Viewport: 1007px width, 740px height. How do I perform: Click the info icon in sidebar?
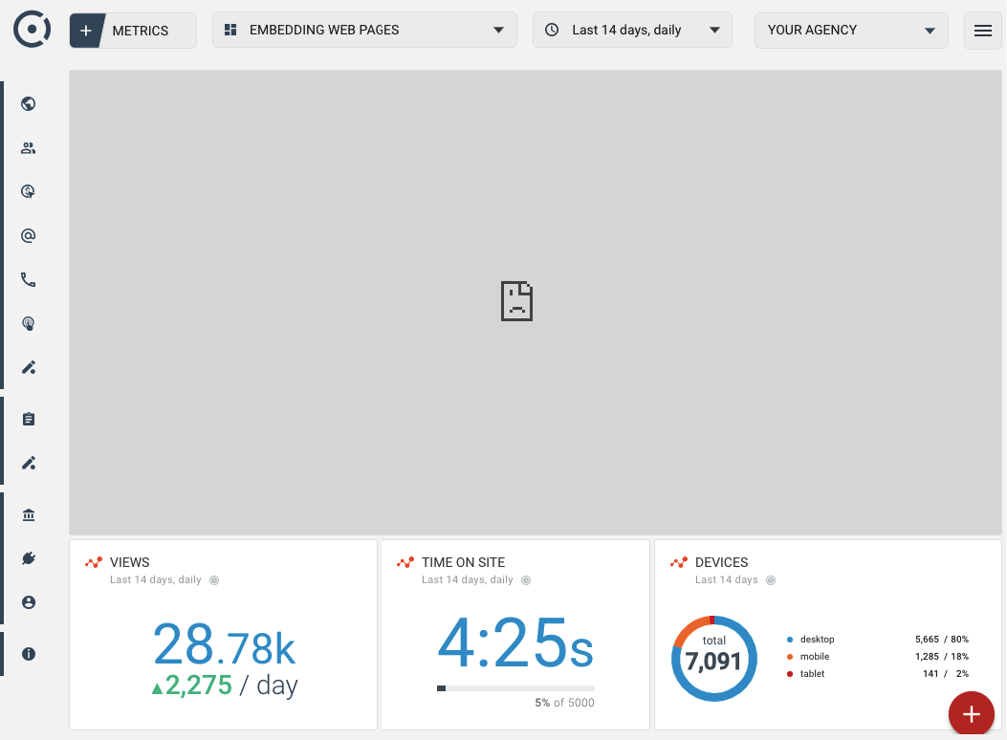(29, 654)
